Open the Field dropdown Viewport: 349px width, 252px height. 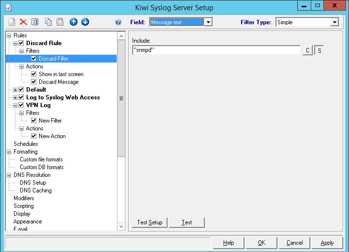[x=208, y=22]
